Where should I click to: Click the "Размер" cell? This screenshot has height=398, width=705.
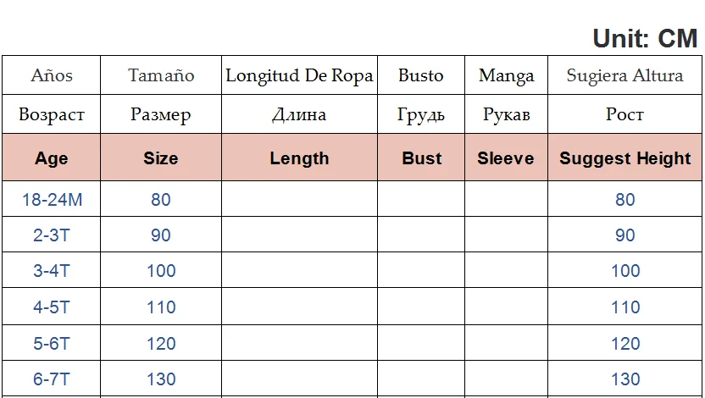[x=161, y=114]
